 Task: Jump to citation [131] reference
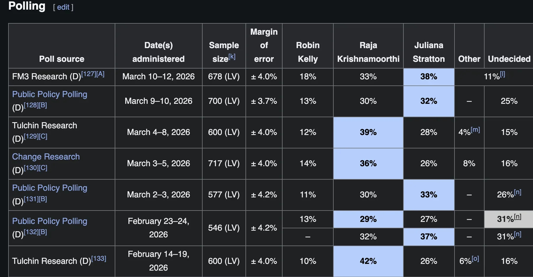[31, 199]
